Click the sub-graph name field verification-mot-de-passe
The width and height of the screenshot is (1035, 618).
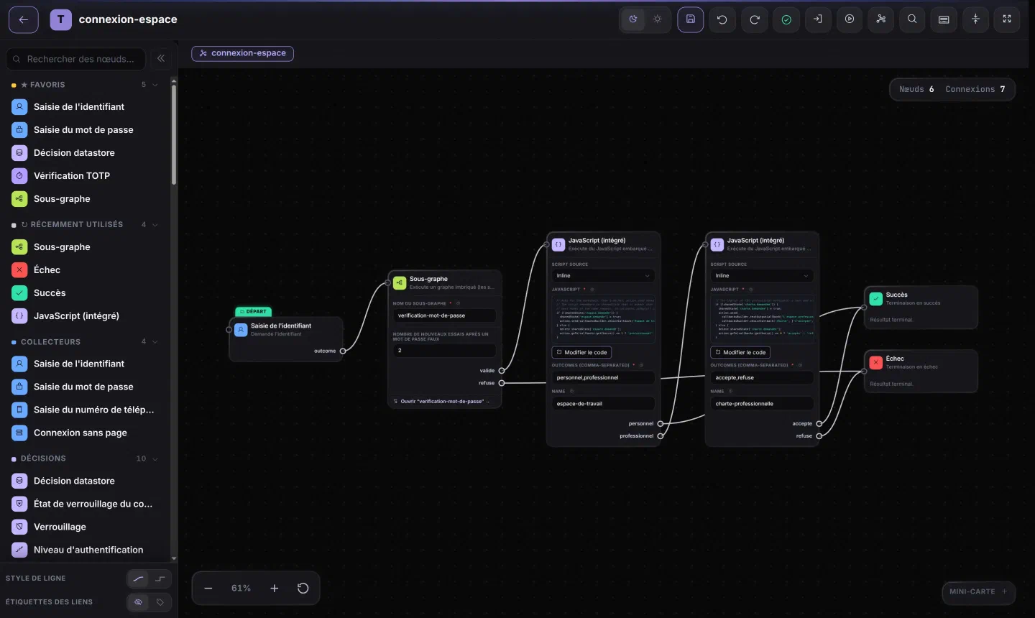click(444, 315)
